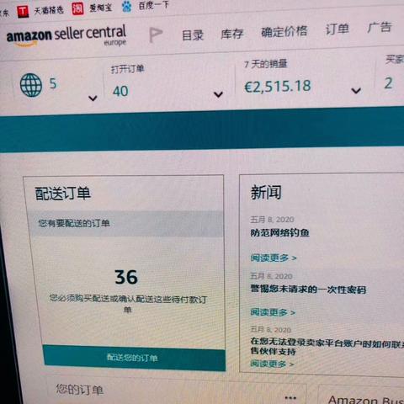Open the 目录 menu

coord(193,35)
